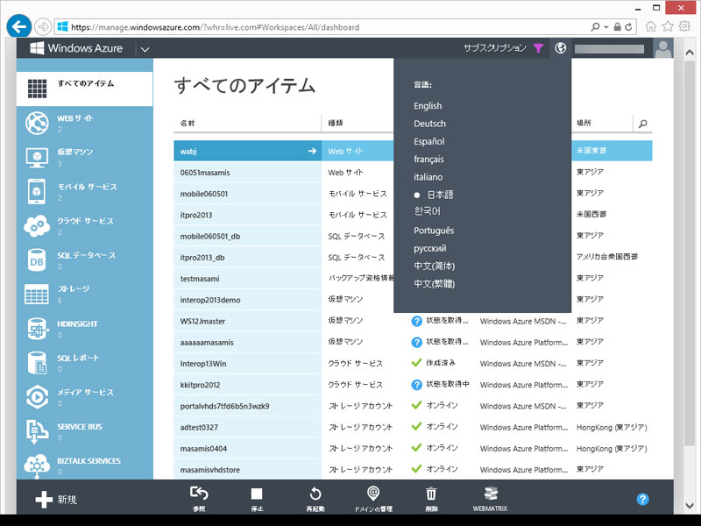Select the モバイル サービス sidebar icon
This screenshot has width=701, height=526.
(37, 192)
